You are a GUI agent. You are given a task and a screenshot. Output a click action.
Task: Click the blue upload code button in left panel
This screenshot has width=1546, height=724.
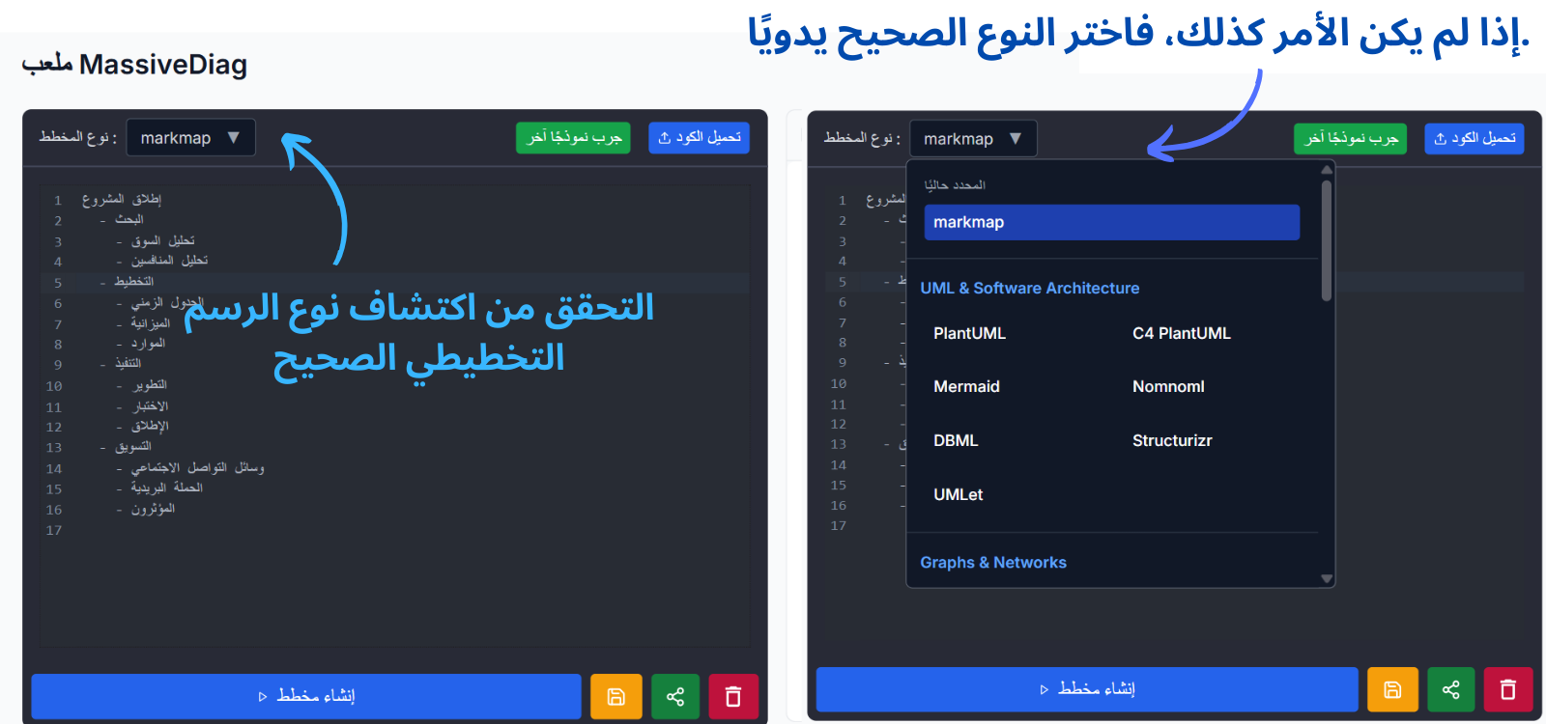pos(699,137)
